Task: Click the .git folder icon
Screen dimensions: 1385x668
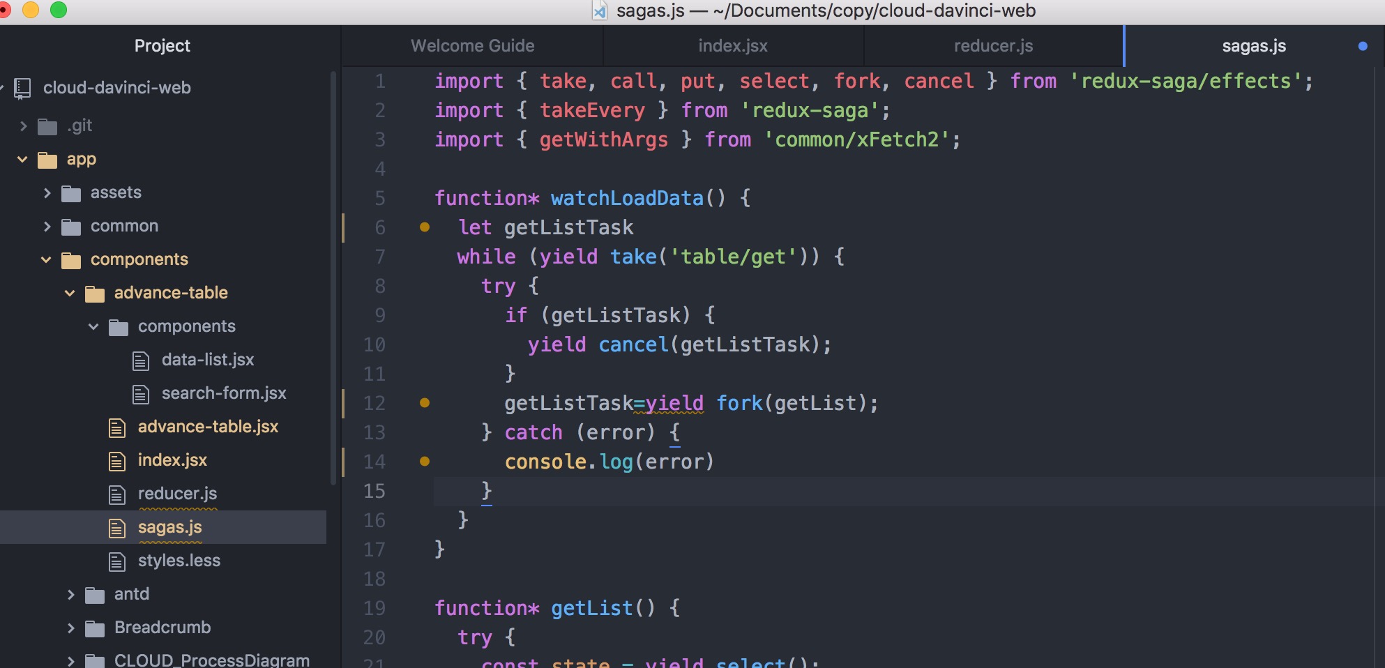Action: (47, 126)
